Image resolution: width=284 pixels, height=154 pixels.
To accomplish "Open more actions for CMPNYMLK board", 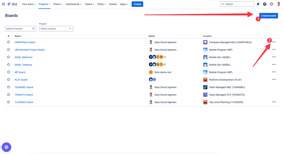I will [x=274, y=42].
